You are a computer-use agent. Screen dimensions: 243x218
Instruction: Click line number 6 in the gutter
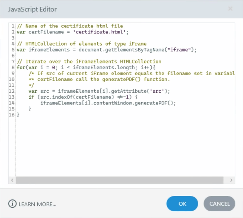13,56
